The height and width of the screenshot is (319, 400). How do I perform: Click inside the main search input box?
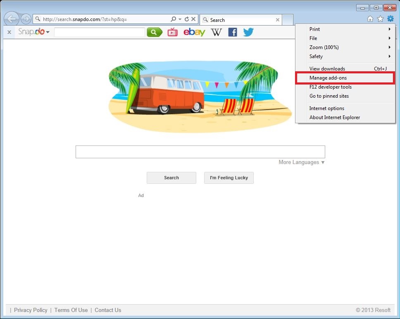click(200, 151)
